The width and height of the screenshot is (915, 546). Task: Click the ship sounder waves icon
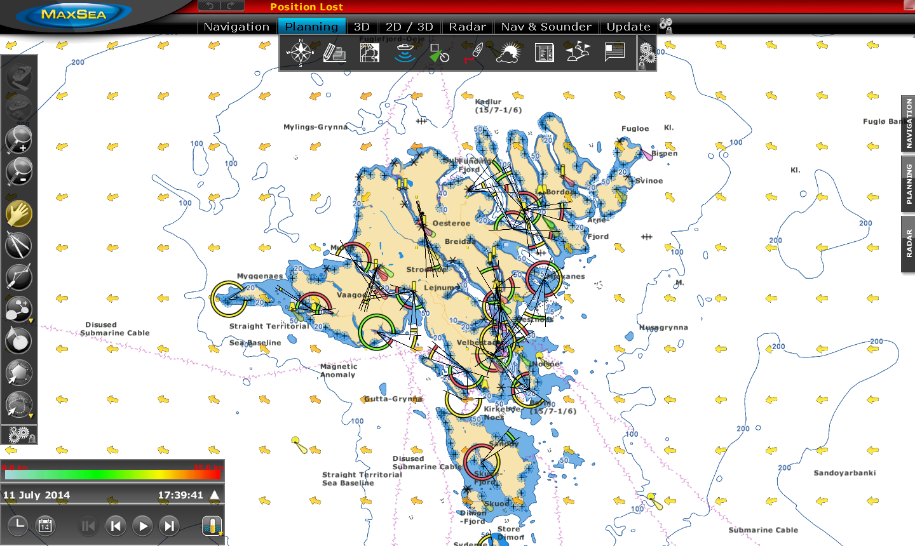point(404,52)
